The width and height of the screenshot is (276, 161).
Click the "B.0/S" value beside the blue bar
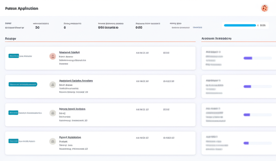(x=263, y=25)
